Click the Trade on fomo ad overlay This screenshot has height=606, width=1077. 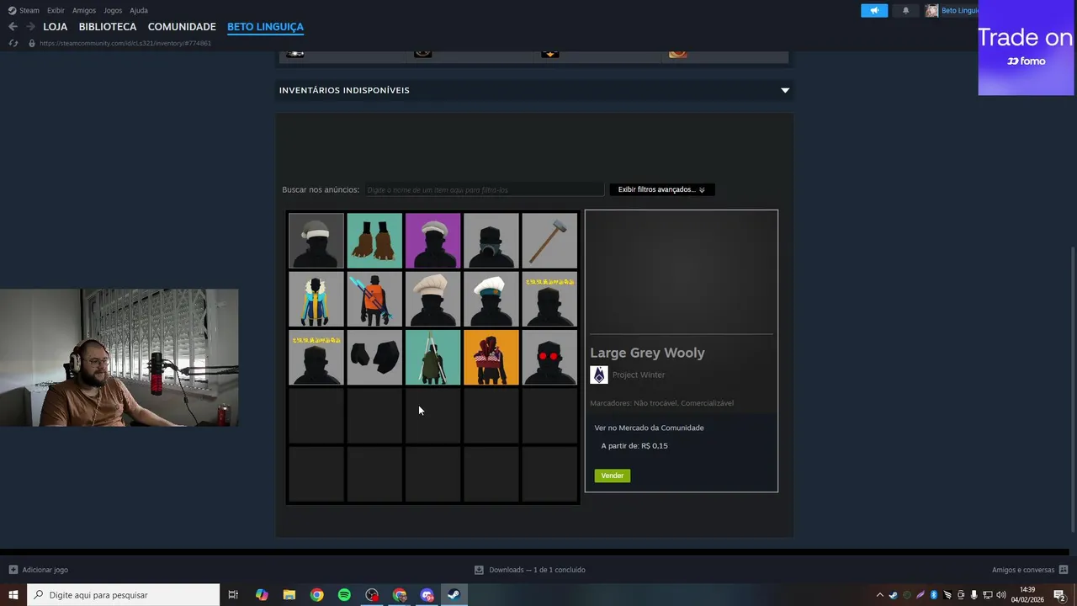[x=1026, y=48]
